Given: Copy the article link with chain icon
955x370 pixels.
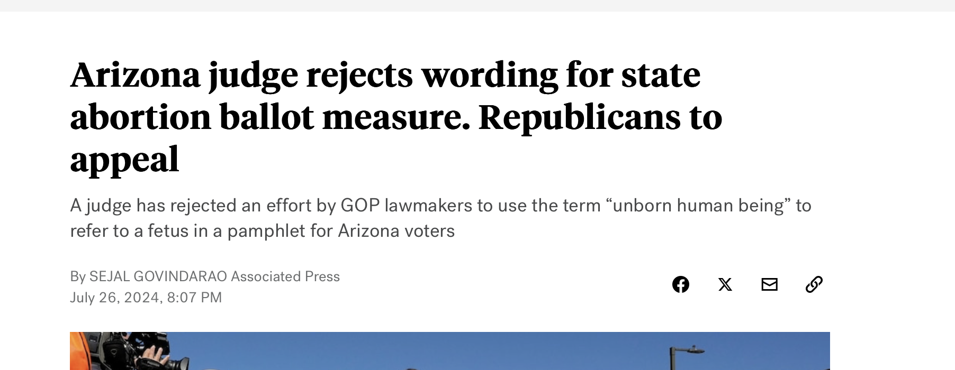Looking at the screenshot, I should (x=814, y=284).
